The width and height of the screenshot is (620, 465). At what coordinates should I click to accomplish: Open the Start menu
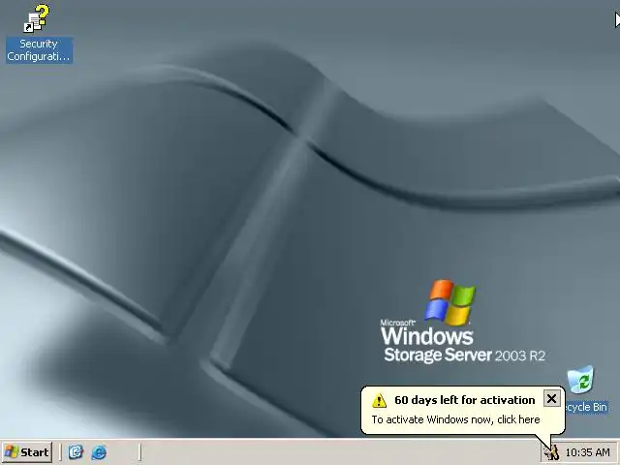coord(27,452)
